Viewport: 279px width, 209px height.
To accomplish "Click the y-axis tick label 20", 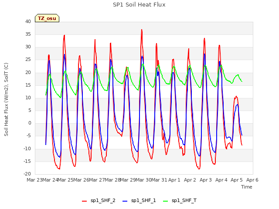I will (28, 72).
